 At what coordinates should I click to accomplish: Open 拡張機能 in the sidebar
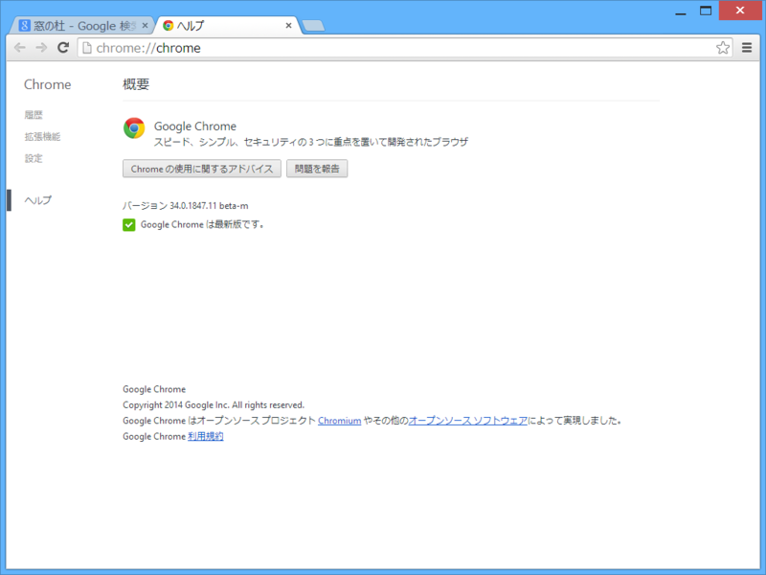[42, 137]
